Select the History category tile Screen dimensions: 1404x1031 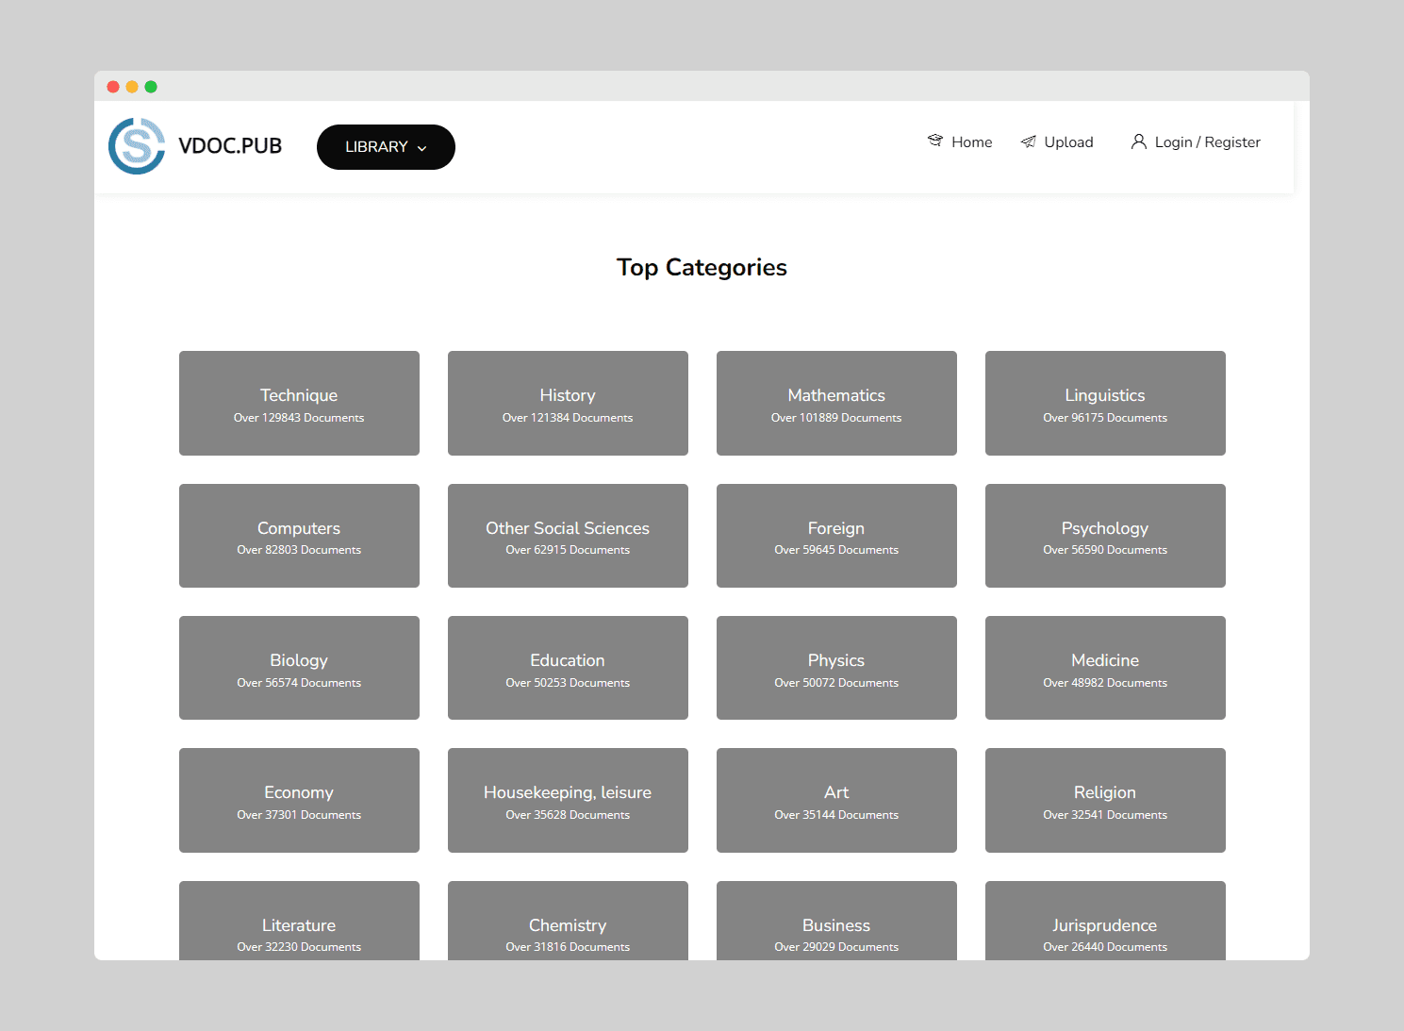click(x=568, y=404)
